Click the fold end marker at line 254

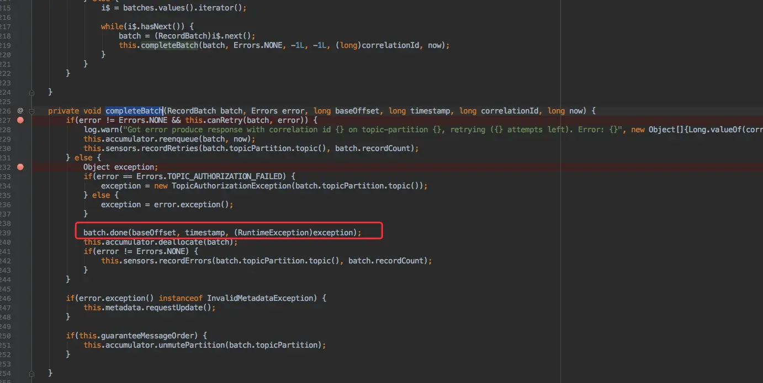[x=32, y=373]
